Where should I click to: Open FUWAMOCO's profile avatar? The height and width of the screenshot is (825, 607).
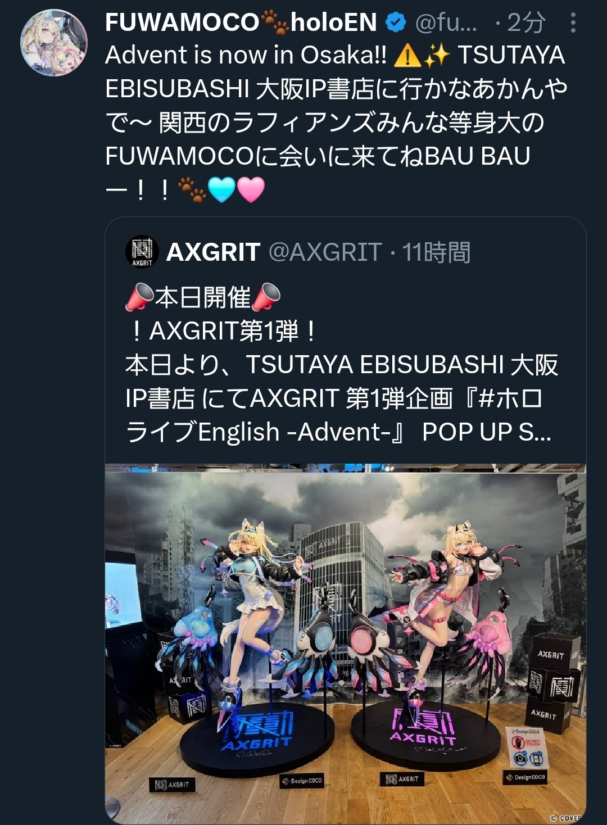pyautogui.click(x=54, y=43)
